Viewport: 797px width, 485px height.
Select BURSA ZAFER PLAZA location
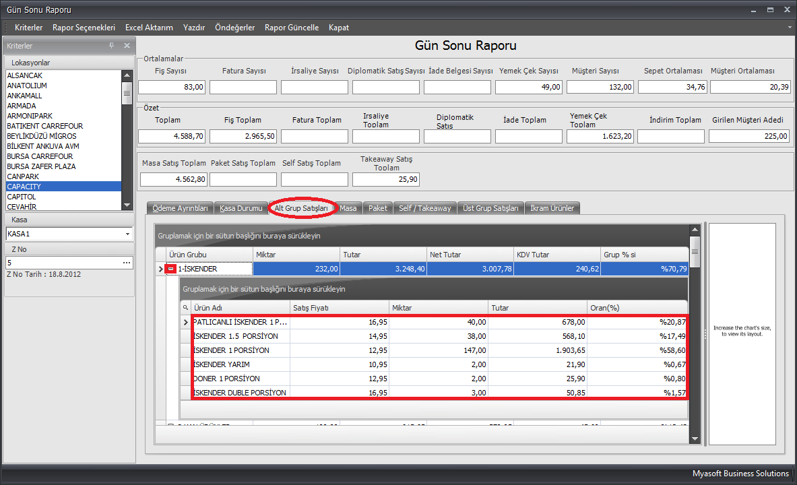tap(63, 166)
